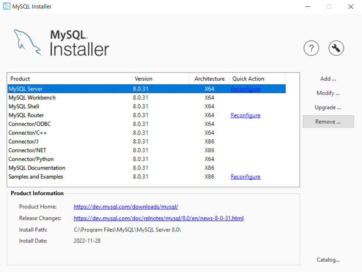Open the Product Home download URL
The height and width of the screenshot is (272, 362).
[x=126, y=207]
